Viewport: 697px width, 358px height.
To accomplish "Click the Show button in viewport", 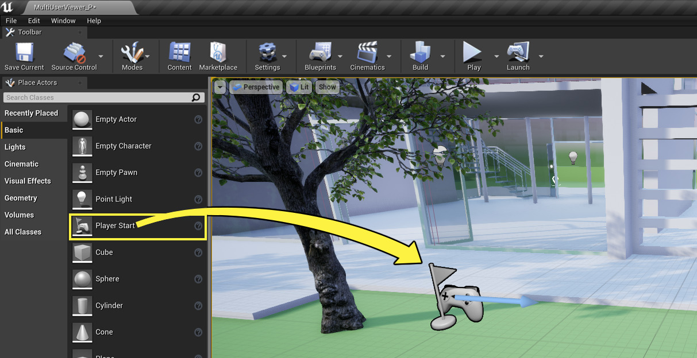I will 328,87.
